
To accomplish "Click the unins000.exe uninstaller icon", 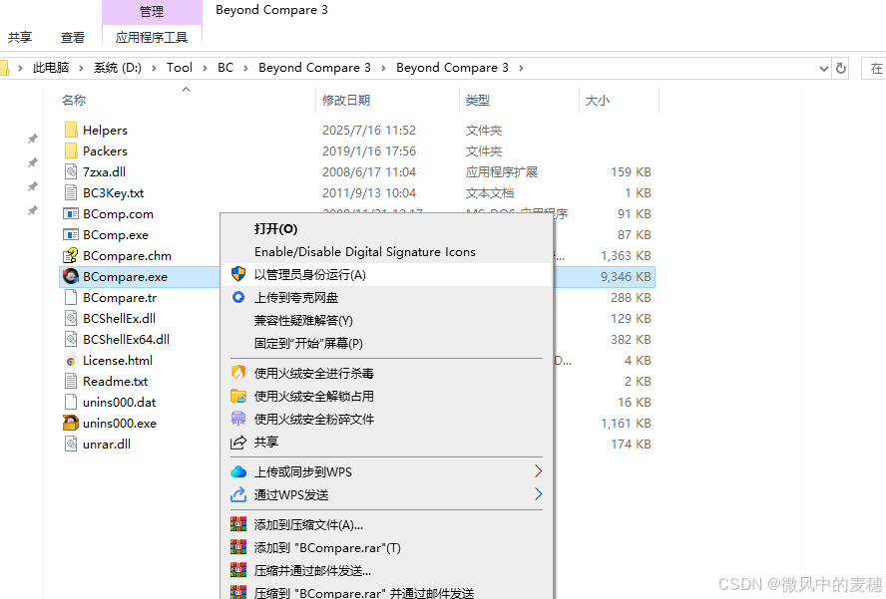I will (x=71, y=423).
